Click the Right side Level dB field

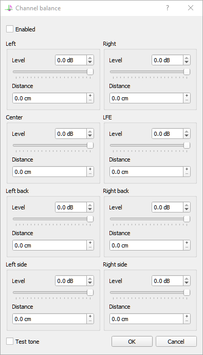click(x=168, y=281)
